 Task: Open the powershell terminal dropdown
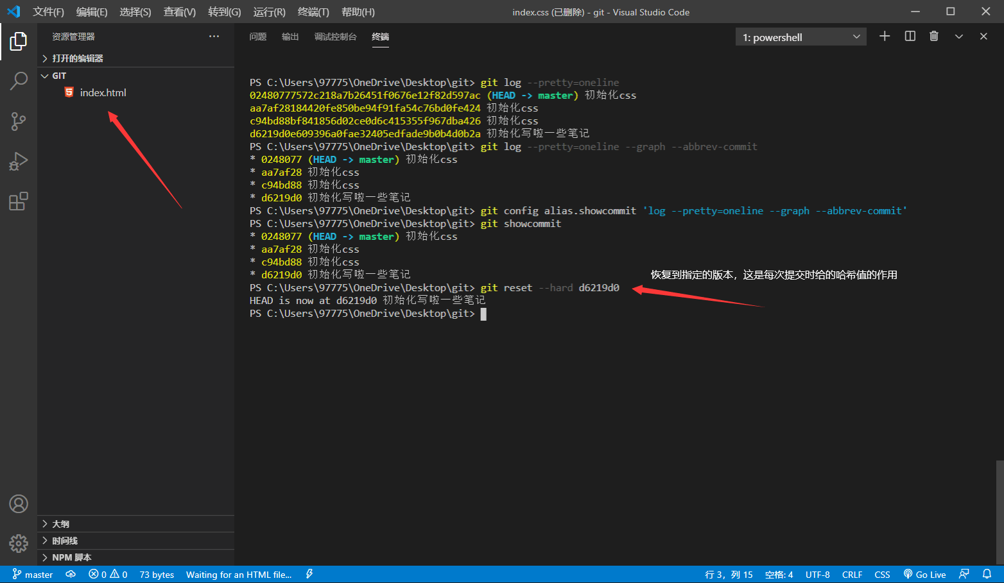click(x=801, y=37)
